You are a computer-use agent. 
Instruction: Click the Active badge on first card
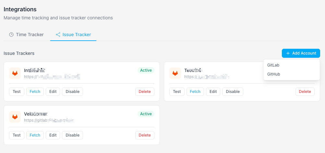coord(146,70)
